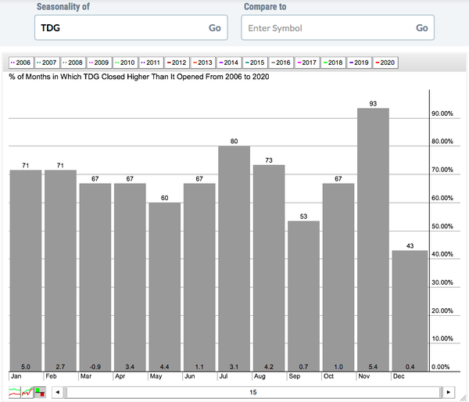
Task: Select the histogram chart mode icon
Action: tap(39, 392)
